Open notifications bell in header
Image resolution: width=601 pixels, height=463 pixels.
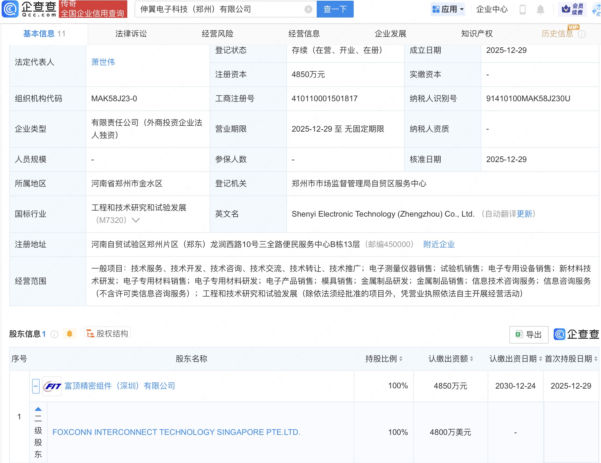pyautogui.click(x=541, y=9)
